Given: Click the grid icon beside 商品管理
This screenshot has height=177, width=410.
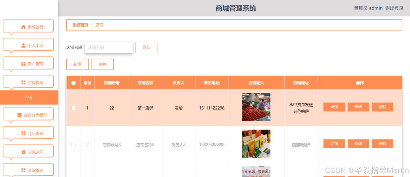Looking at the screenshot, I should pyautogui.click(x=23, y=134).
